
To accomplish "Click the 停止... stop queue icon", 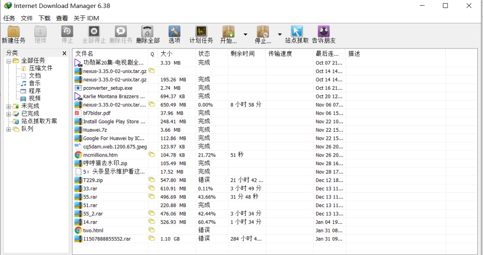I will [263, 32].
